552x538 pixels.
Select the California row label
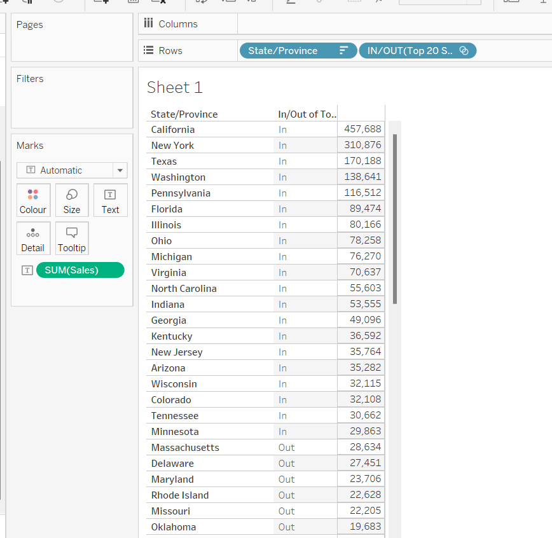[173, 130]
